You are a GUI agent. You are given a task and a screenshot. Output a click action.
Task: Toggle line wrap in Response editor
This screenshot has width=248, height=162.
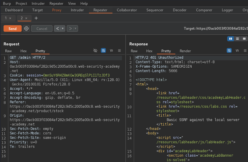coord(229,51)
